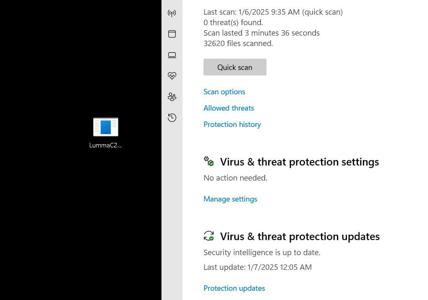Click the Virus & threat protection updates heading

click(300, 236)
